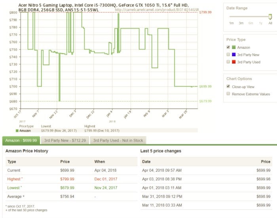Click the blue 3rd Party New swatch
Image resolution: width=277 pixels, height=218 pixels.
pos(233,55)
